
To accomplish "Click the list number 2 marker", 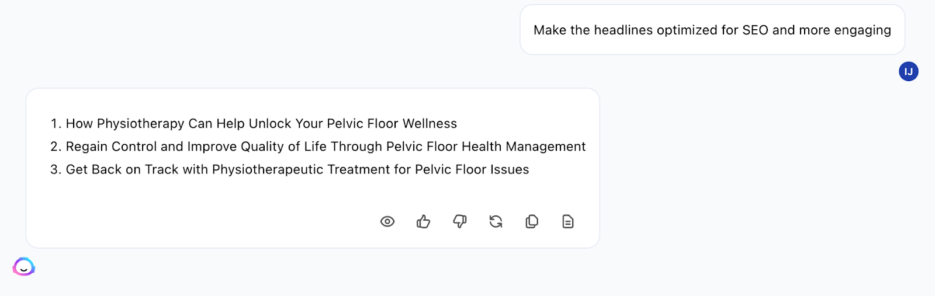I will (x=56, y=147).
